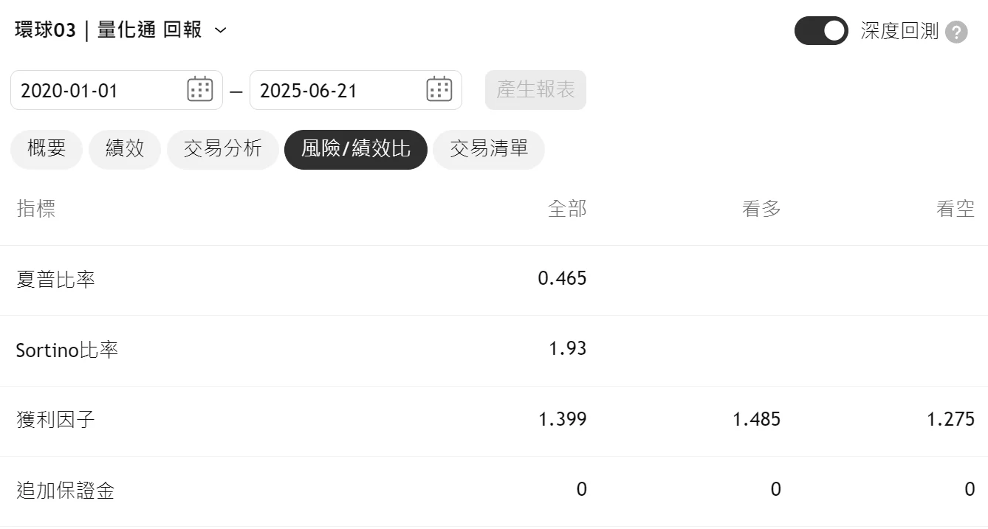Open the start date calendar picker icon
The width and height of the screenshot is (988, 529).
[200, 89]
